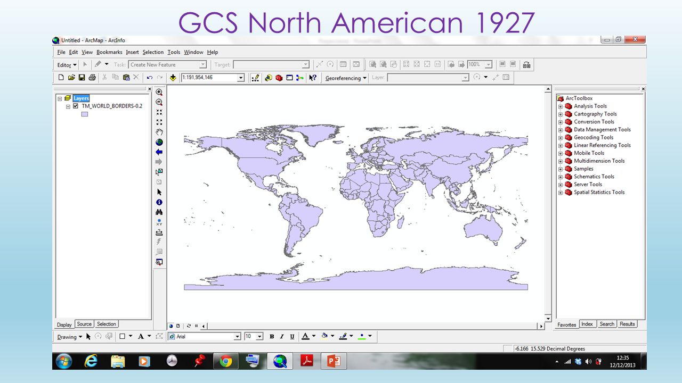682x383 pixels.
Task: Paste from clipboard icon
Action: tap(126, 78)
